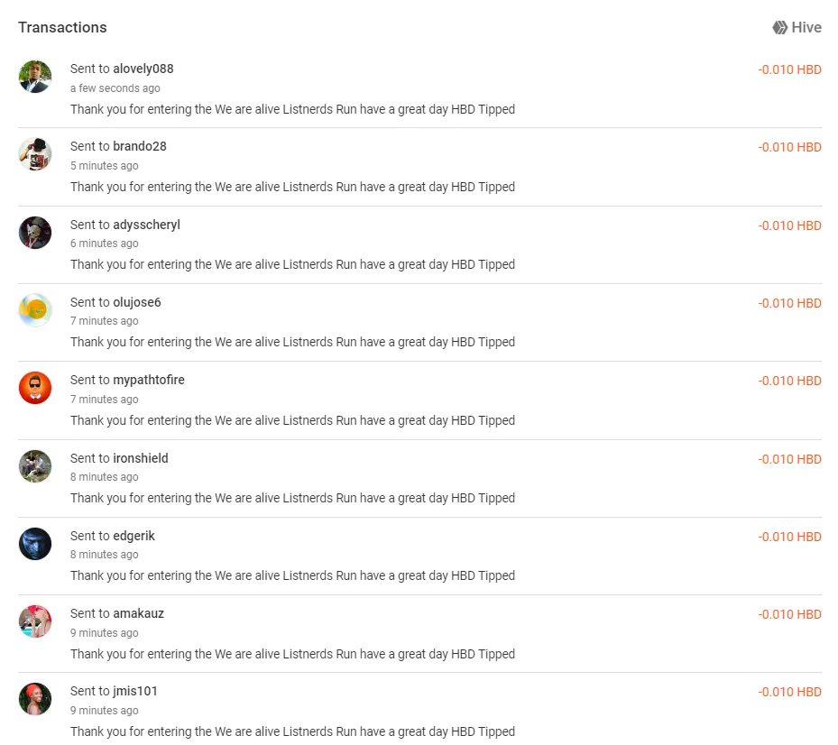Click the edgerik username link
The image size is (838, 745).
pyautogui.click(x=134, y=536)
